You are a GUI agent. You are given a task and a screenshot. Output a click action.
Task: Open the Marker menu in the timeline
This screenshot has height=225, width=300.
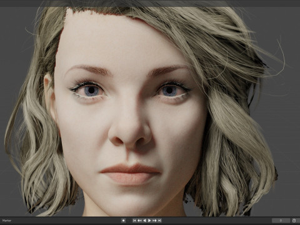(x=6, y=221)
